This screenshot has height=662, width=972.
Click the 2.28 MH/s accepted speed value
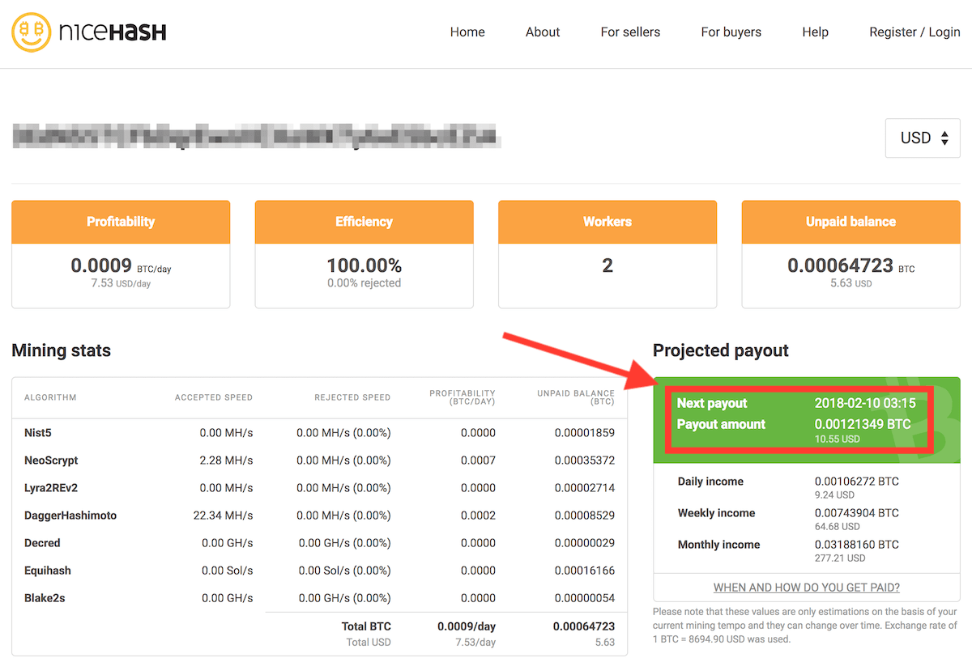226,460
